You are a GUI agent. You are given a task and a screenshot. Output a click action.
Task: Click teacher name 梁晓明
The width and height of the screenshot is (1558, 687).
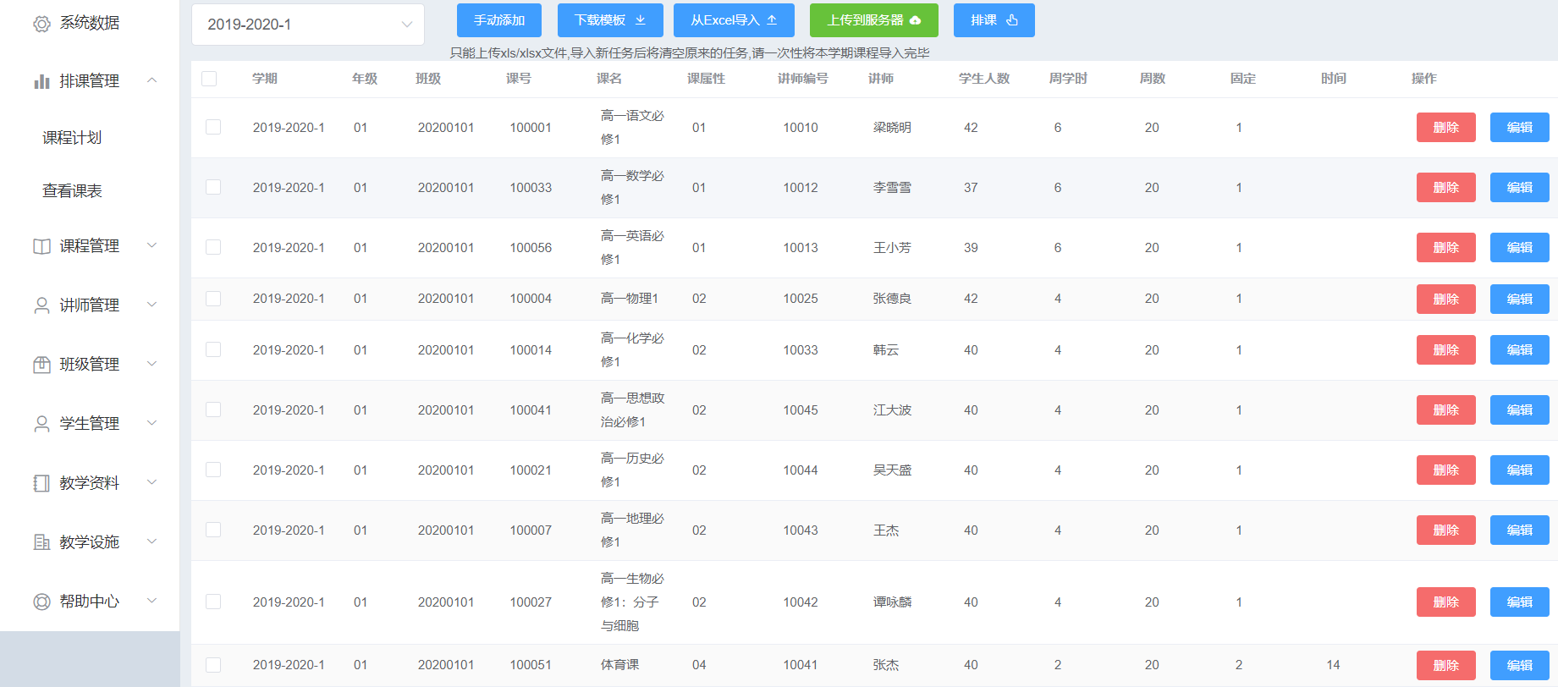point(892,128)
